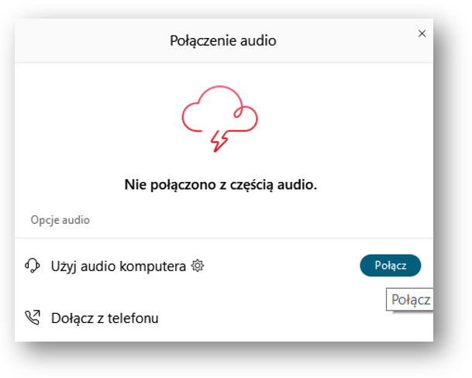Click the Nie połączono z częścią audio message

tap(221, 185)
